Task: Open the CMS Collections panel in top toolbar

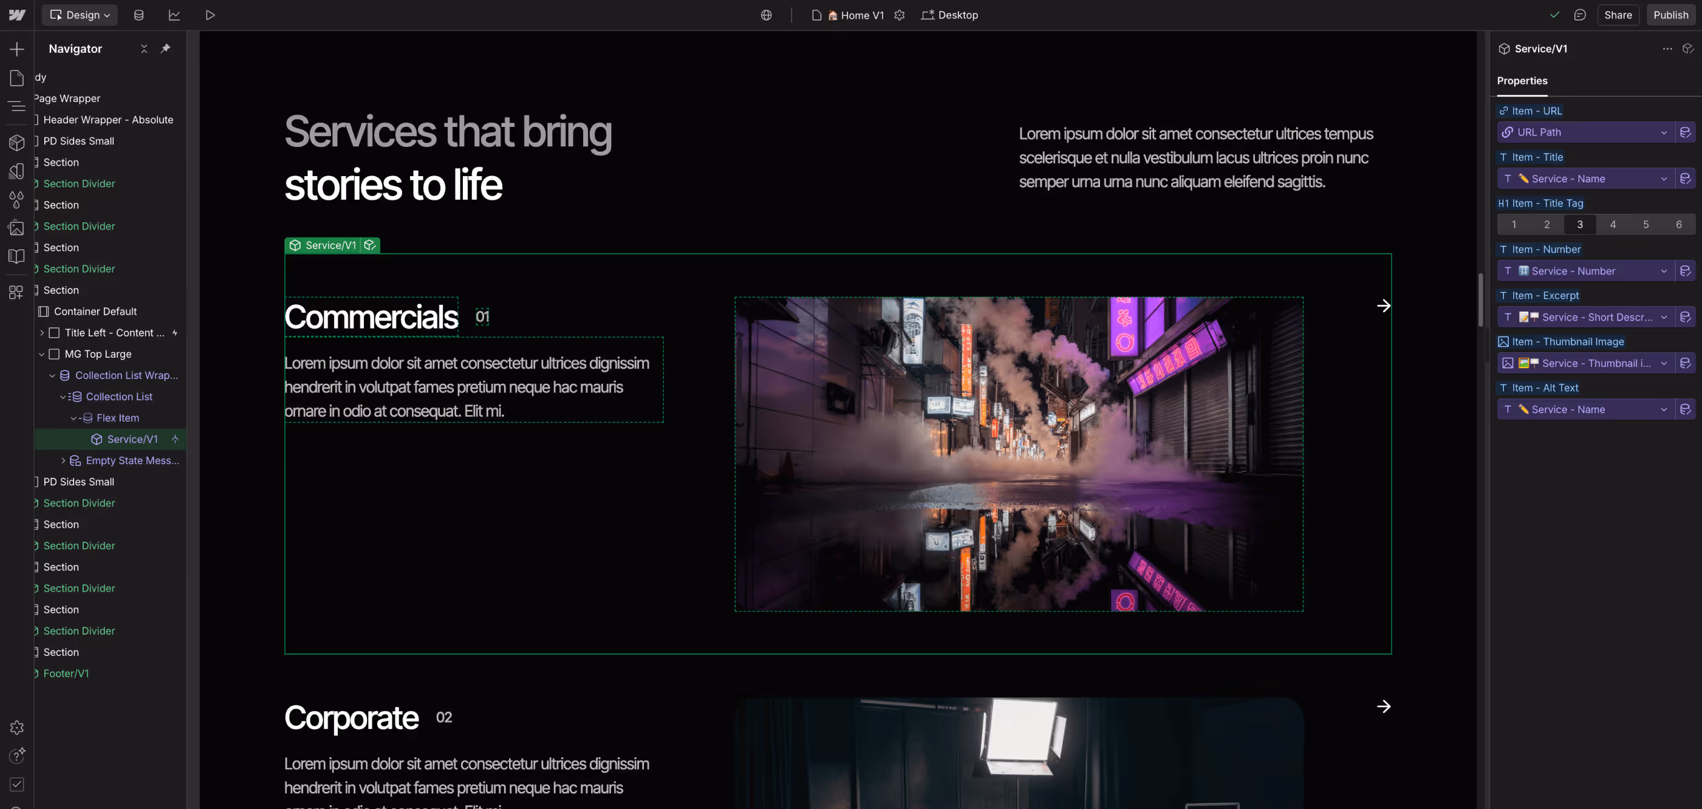Action: point(138,15)
